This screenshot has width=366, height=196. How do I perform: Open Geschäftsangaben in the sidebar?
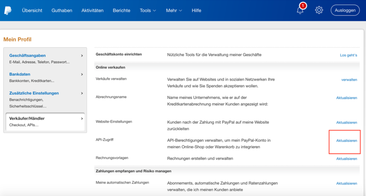coord(28,55)
